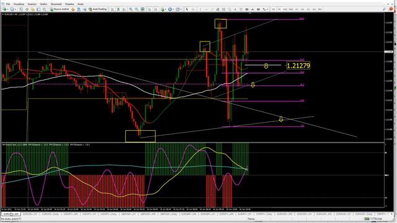This screenshot has height=223, width=397.
Task: Select the Trendline drawing tool
Action: pos(212,9)
